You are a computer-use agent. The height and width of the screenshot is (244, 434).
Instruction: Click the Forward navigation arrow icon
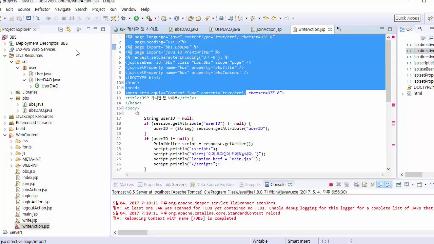coord(287,18)
